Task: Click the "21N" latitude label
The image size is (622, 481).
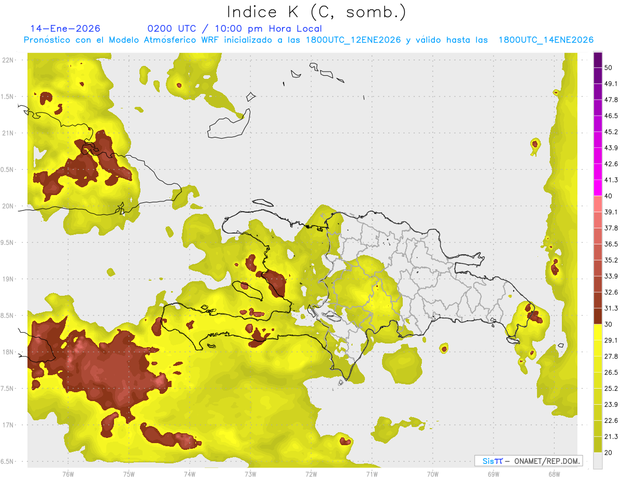Action: coord(8,133)
